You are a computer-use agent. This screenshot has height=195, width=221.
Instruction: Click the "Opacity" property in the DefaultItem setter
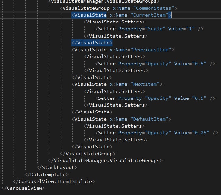pyautogui.click(x=158, y=133)
